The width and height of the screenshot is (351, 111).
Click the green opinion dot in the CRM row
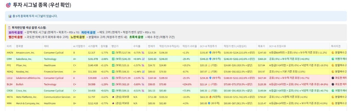pos(333,59)
